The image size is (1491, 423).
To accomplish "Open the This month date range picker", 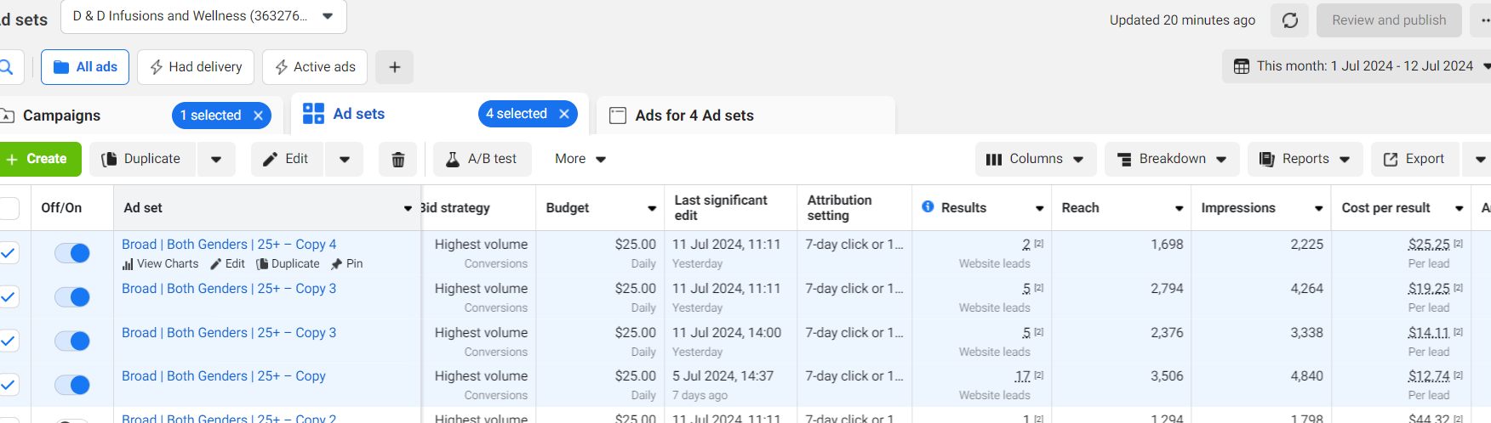I will click(x=1357, y=66).
